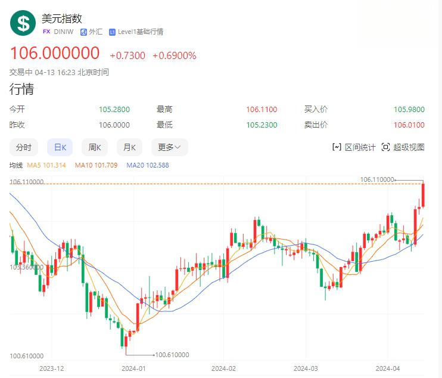Click the 卖出价 value 106.0100
The height and width of the screenshot is (378, 442).
[x=409, y=125]
